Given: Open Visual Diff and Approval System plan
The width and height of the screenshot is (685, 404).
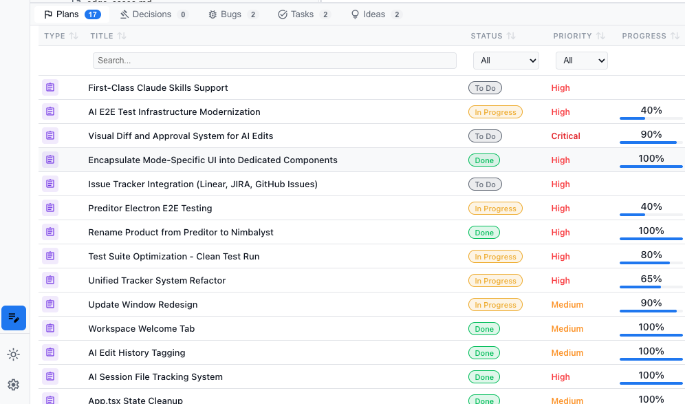Looking at the screenshot, I should (x=181, y=136).
